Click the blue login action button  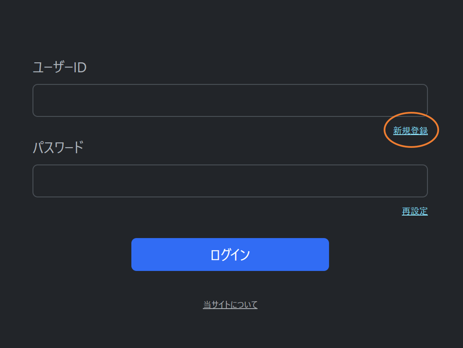[x=230, y=255]
